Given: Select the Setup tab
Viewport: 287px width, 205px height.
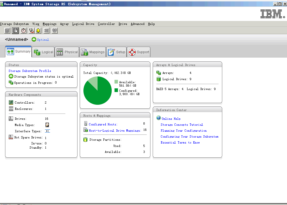Looking at the screenshot, I should 116,52.
